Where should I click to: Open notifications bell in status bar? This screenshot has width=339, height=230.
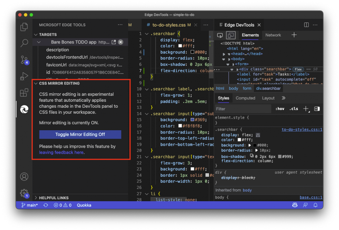pyautogui.click(x=315, y=205)
